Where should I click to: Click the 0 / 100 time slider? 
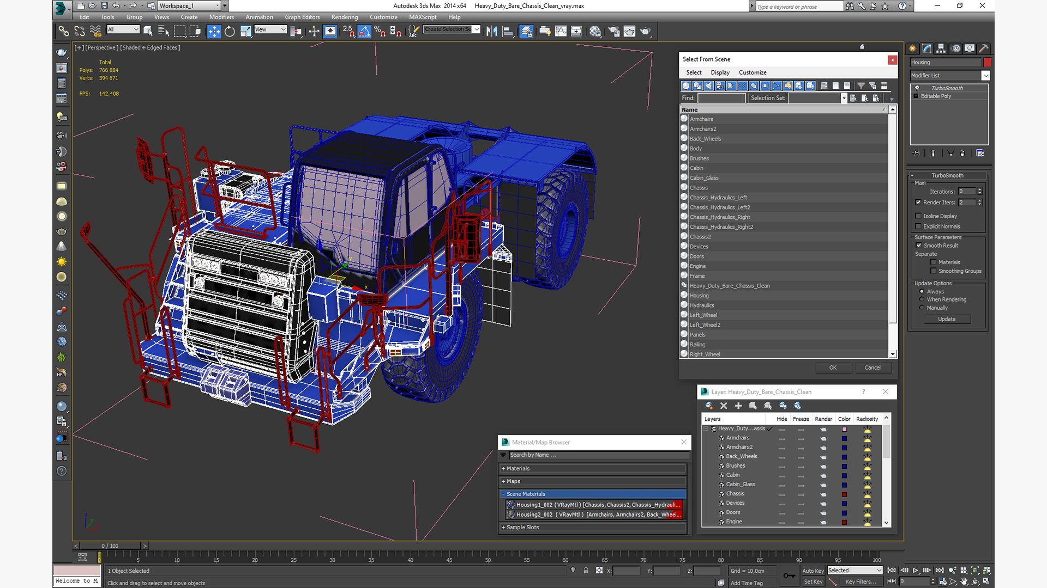coord(110,546)
